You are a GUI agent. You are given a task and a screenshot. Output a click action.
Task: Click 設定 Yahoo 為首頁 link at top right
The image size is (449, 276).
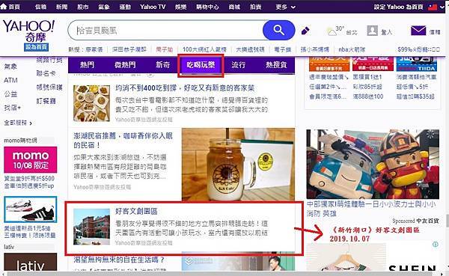click(398, 7)
